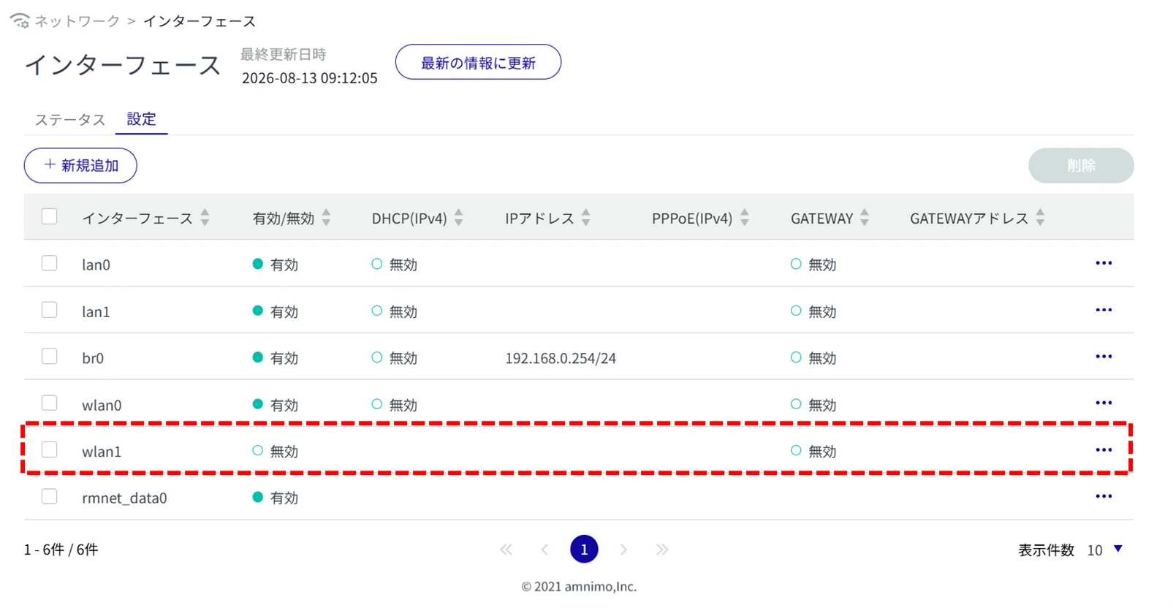Click the 削除 button
1173x608 pixels.
[1081, 165]
